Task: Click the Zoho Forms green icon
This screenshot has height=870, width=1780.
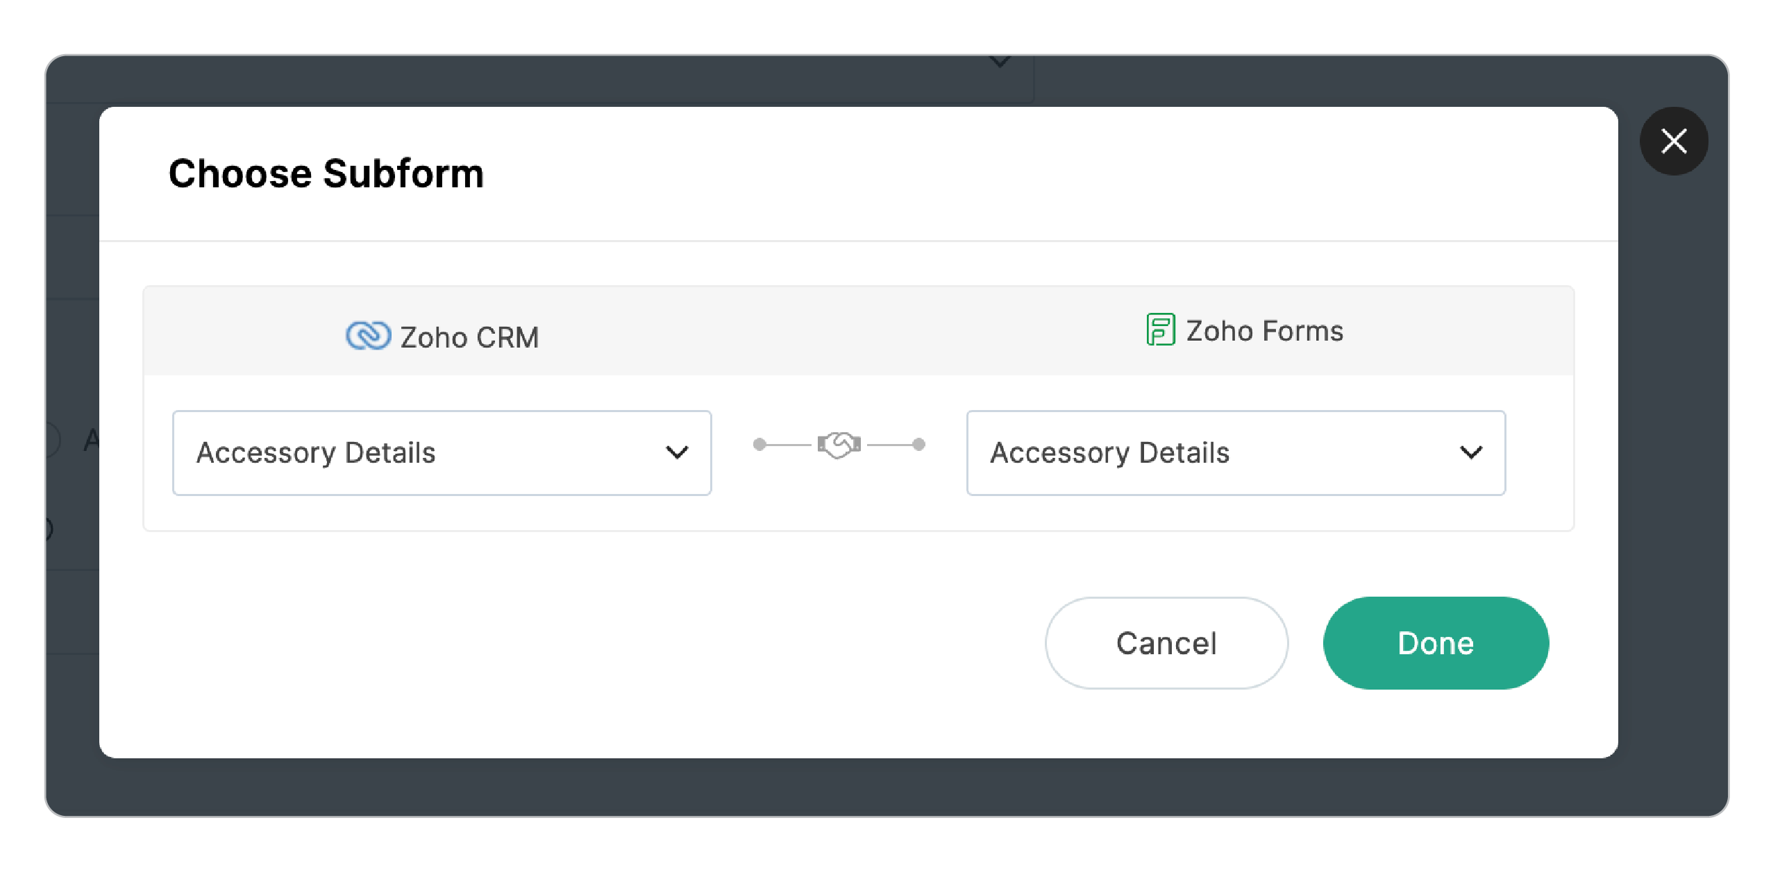Action: point(1160,331)
